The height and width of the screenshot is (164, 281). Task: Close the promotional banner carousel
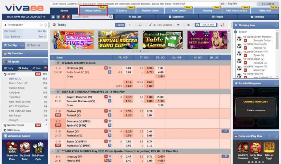point(229,31)
